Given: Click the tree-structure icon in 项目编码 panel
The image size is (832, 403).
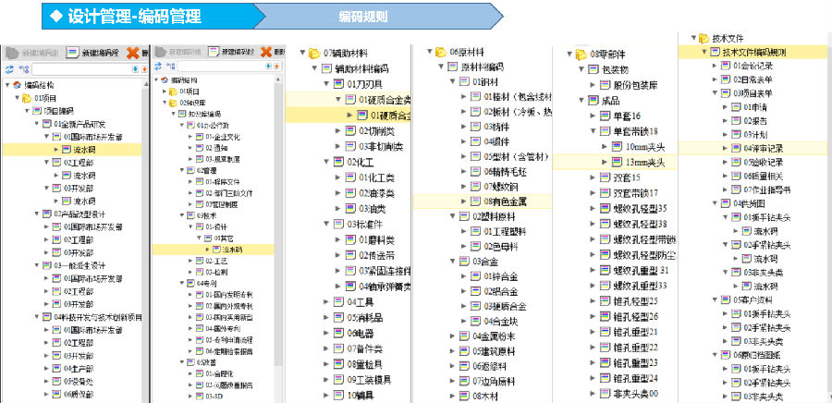Looking at the screenshot, I should click(23, 69).
